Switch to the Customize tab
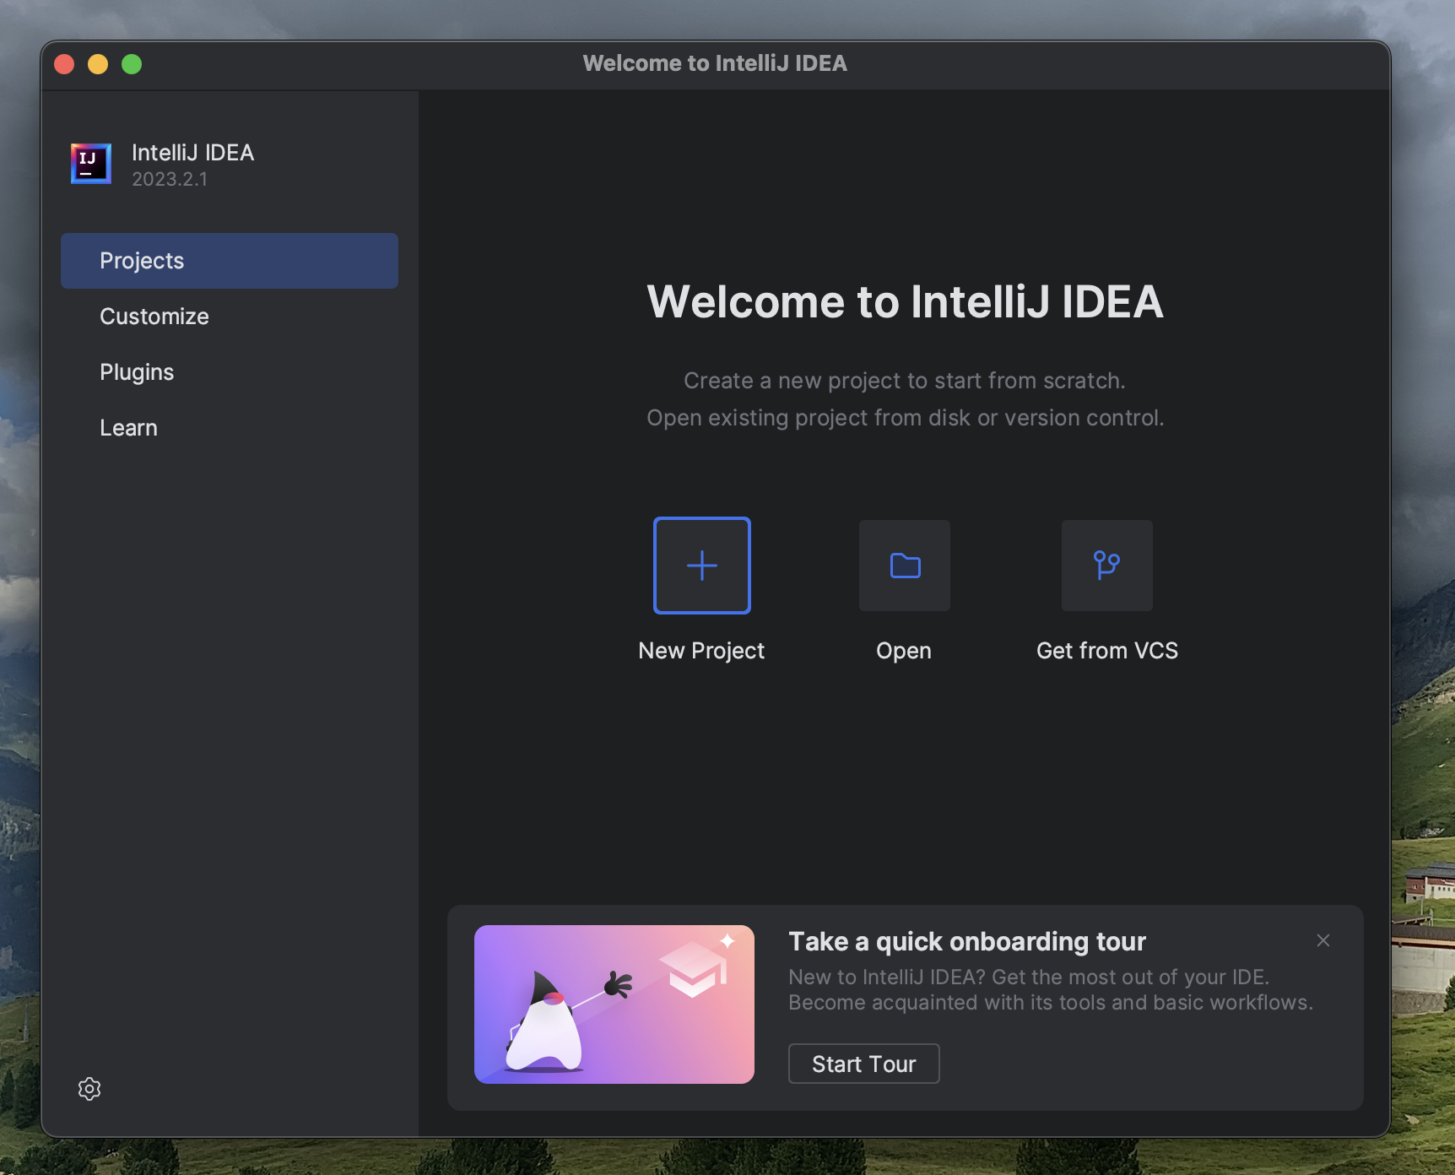Screen dimensions: 1455x1175 click(x=230, y=317)
